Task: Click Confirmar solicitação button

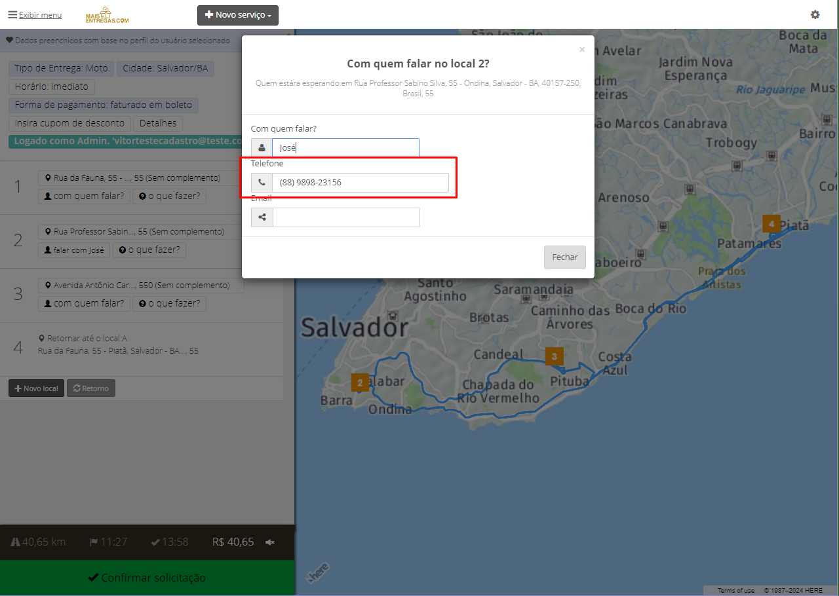Action: (x=147, y=578)
